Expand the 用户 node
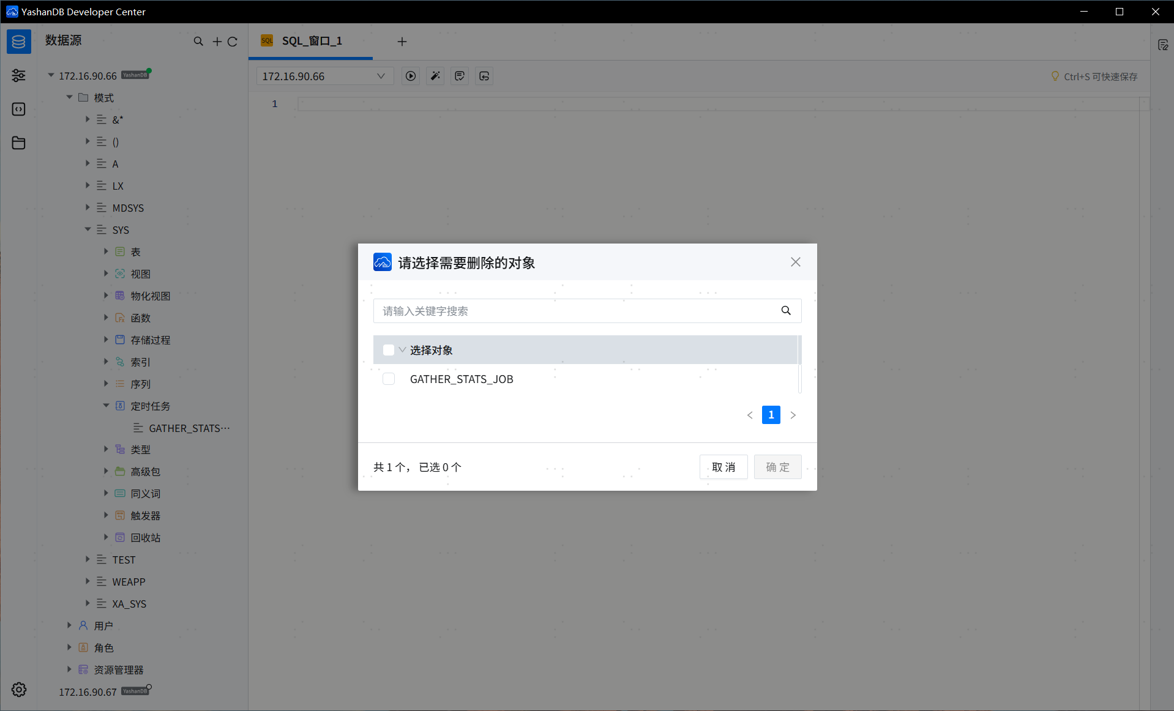The image size is (1174, 711). pyautogui.click(x=69, y=625)
